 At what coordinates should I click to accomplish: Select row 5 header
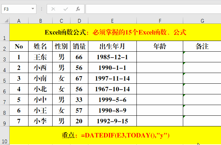click(x=5, y=79)
